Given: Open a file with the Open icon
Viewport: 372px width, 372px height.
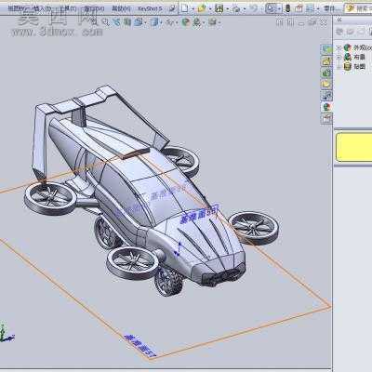Looking at the screenshot, I should (x=202, y=8).
